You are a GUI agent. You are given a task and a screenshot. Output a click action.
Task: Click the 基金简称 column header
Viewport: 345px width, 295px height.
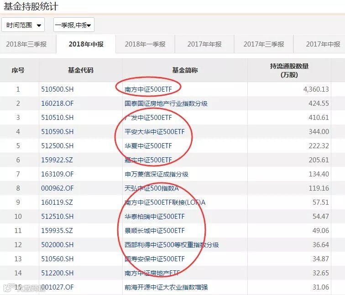pyautogui.click(x=185, y=70)
